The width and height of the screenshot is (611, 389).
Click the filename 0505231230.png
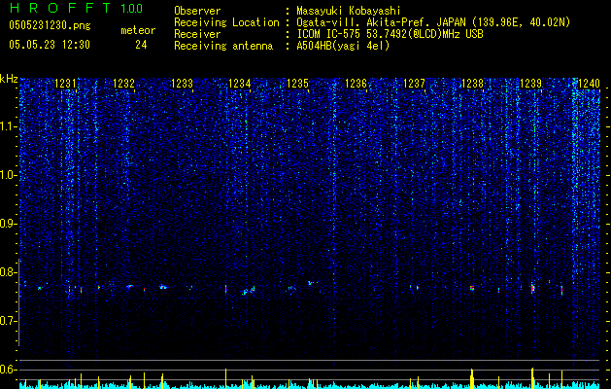click(50, 25)
